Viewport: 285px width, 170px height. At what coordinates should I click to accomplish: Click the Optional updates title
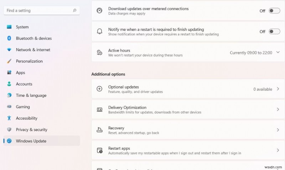coord(123,87)
